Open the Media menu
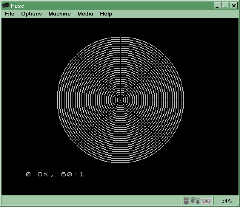Screen dimensions: 240x207 coord(85,14)
